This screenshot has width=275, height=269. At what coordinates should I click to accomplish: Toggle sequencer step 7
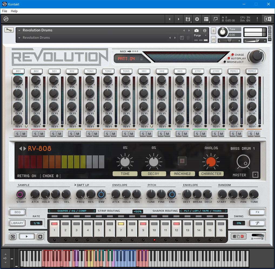pyautogui.click(x=121, y=228)
